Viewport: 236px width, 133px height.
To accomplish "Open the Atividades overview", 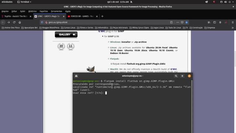I will (x=7, y=2).
